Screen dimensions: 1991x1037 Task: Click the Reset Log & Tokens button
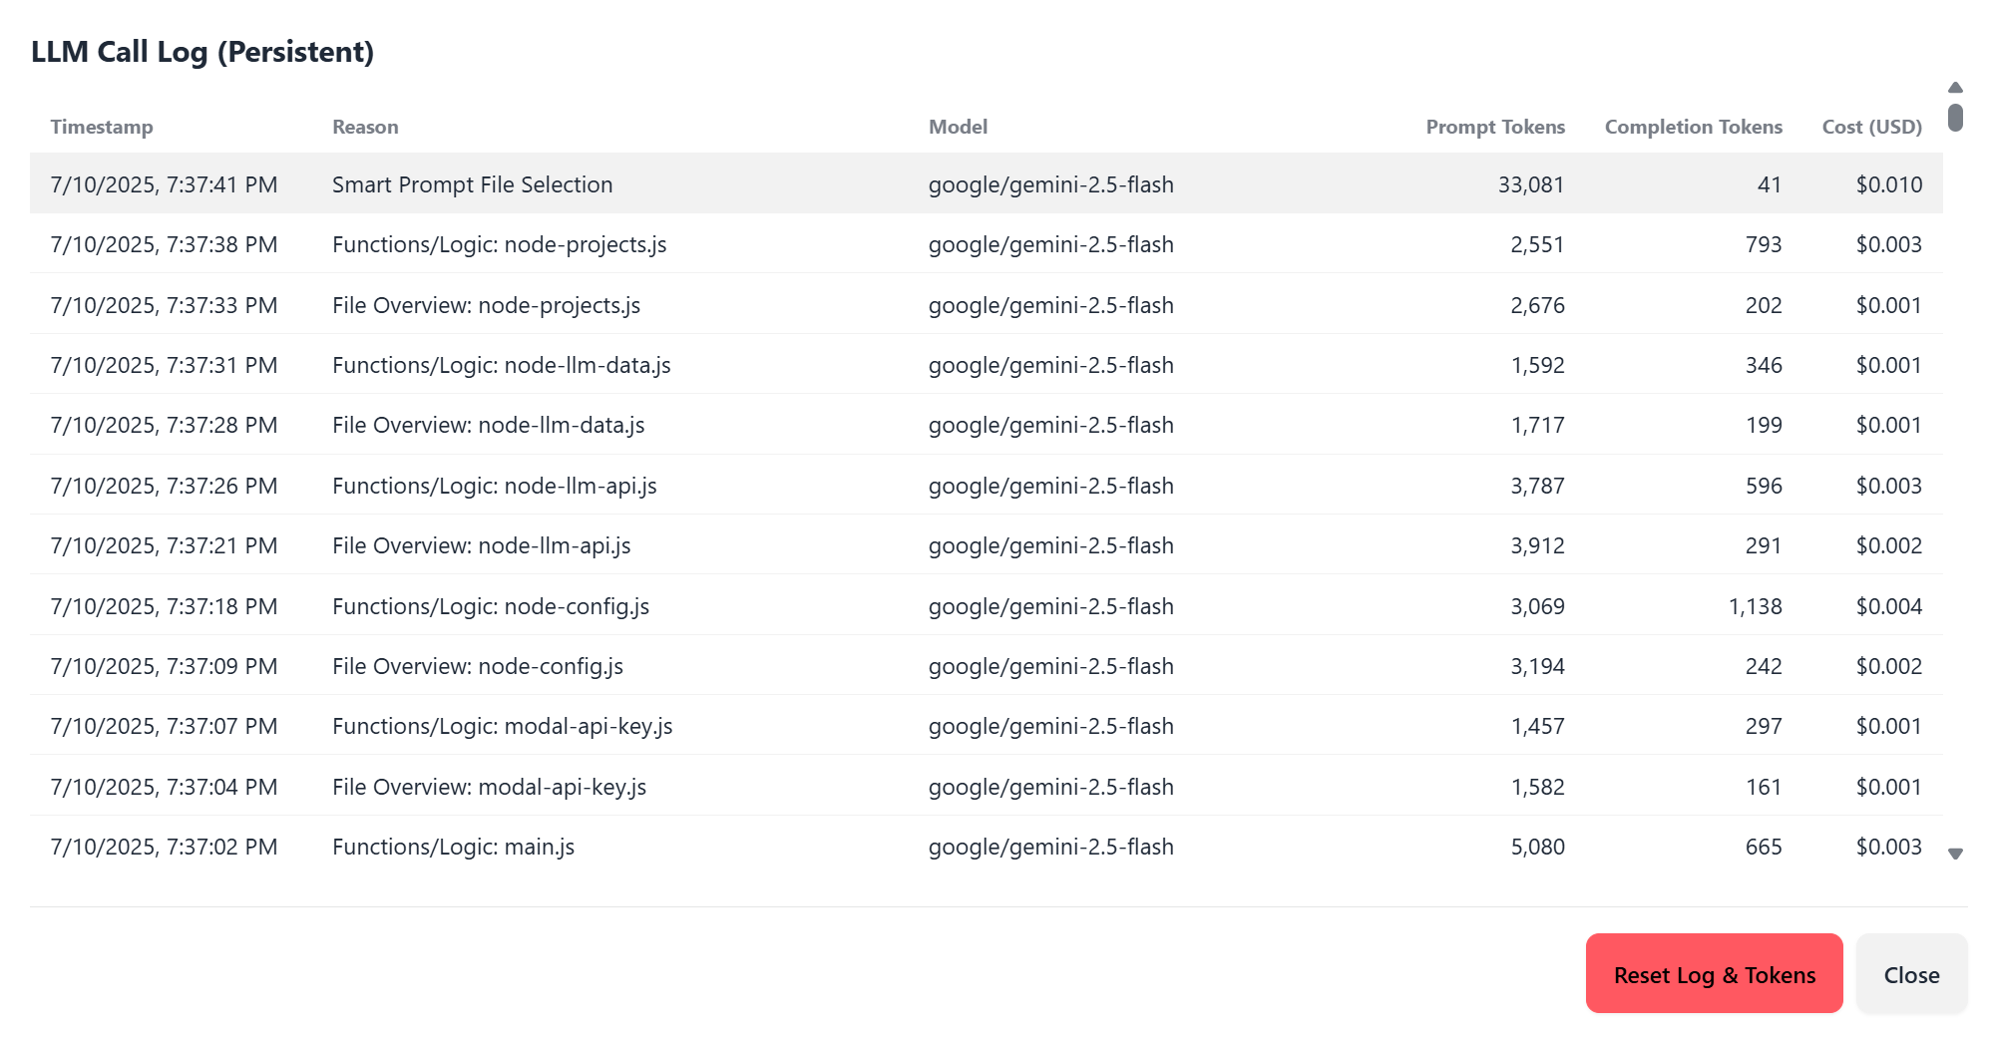1714,974
